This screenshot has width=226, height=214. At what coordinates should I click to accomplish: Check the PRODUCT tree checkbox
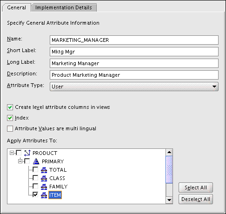point(19,153)
